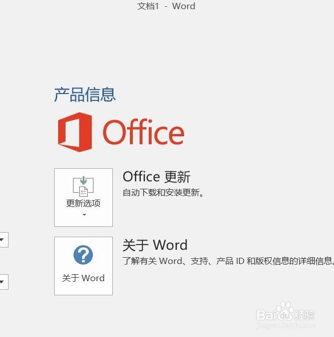The width and height of the screenshot is (334, 337).
Task: Select the 关于 Word heading text
Action: click(x=155, y=245)
